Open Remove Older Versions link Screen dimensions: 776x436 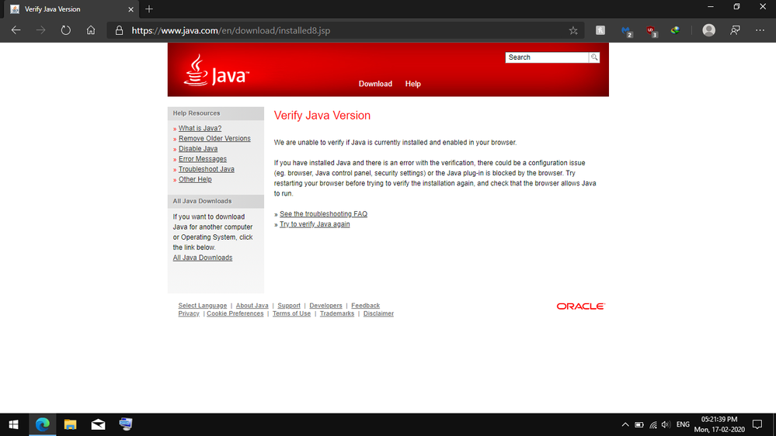coord(214,138)
